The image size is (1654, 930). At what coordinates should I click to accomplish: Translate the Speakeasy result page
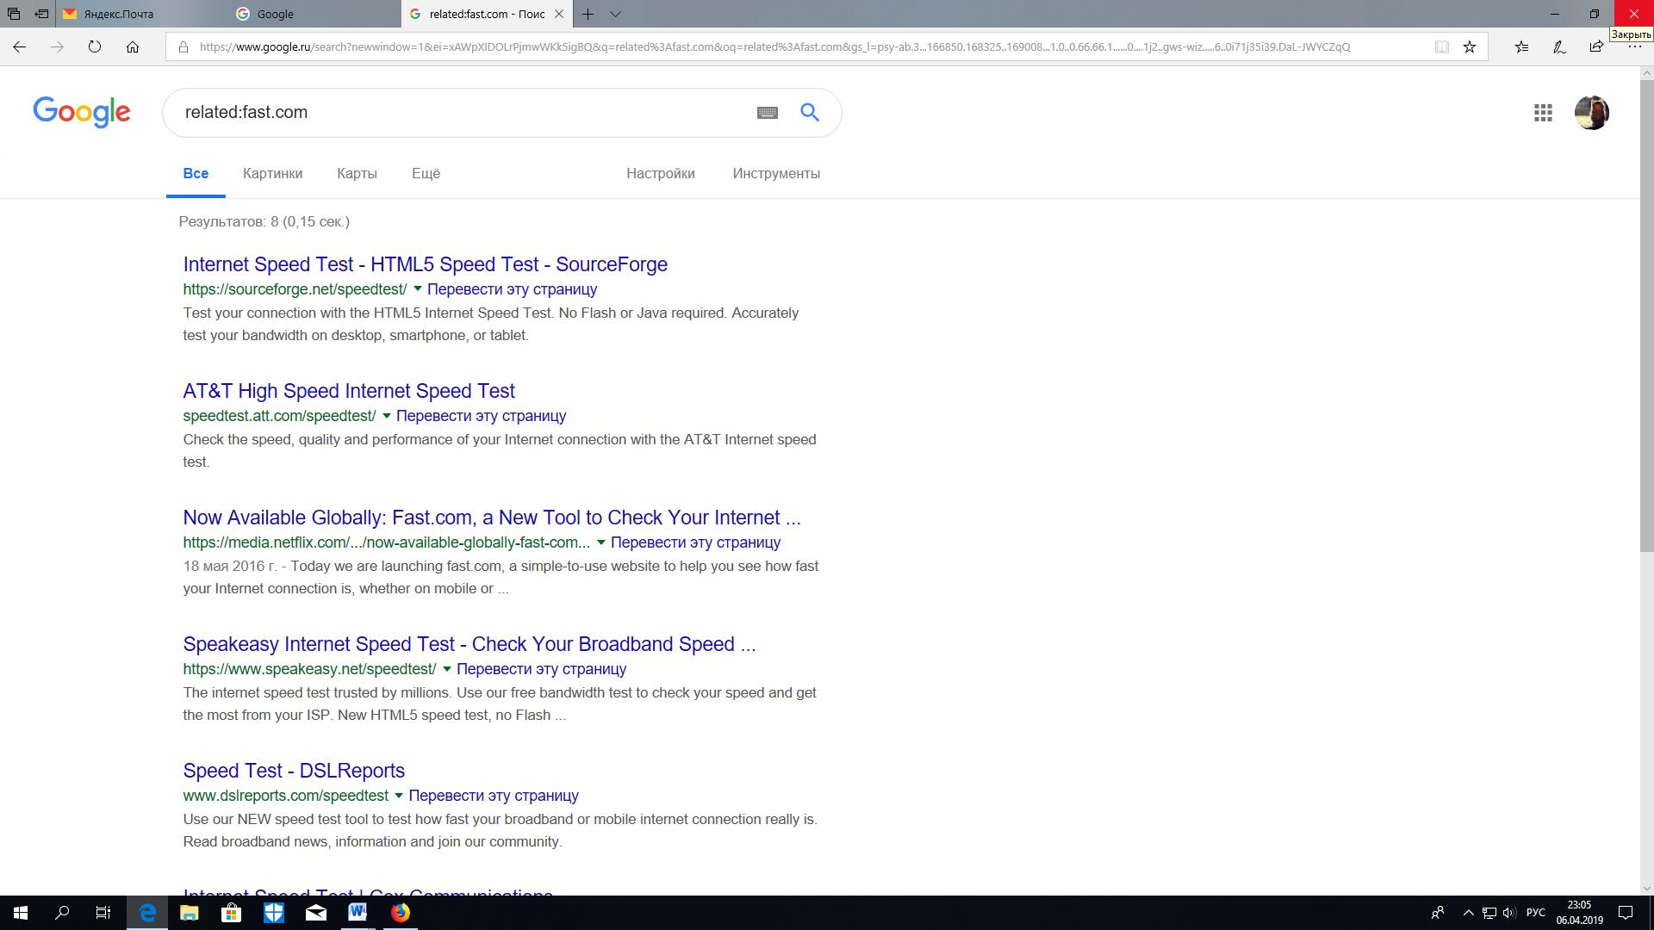(x=541, y=669)
